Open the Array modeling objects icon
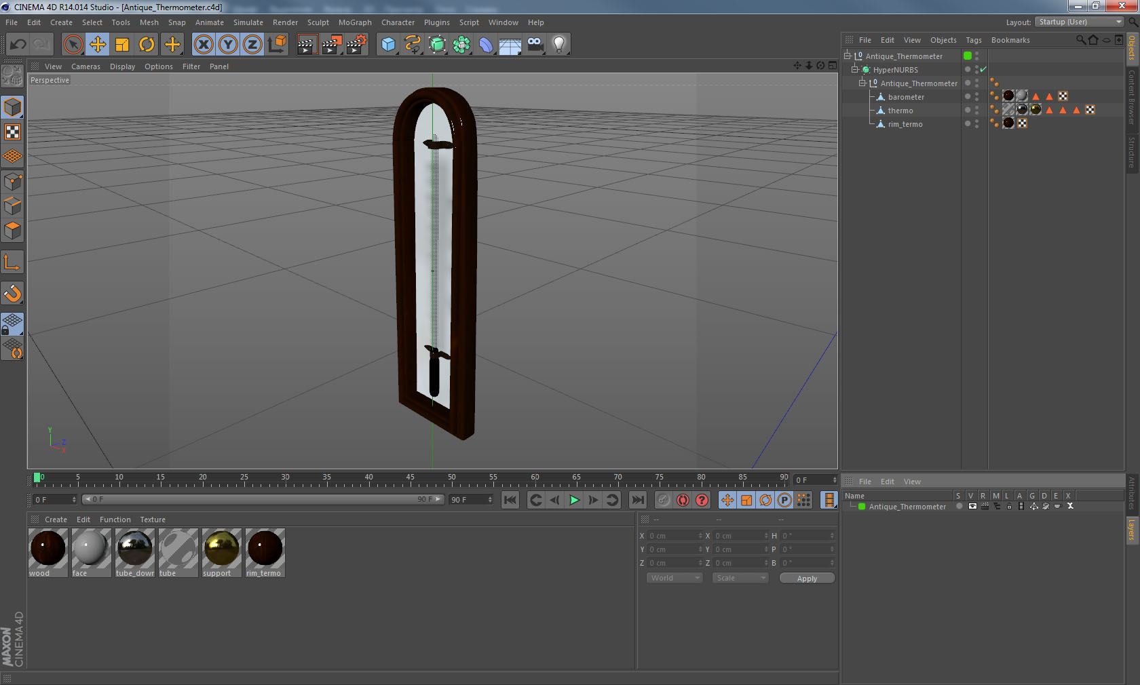1140x685 pixels. pyautogui.click(x=461, y=45)
